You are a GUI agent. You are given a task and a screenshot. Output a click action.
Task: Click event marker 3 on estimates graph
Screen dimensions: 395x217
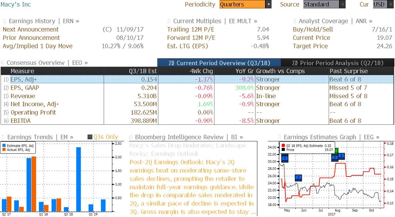pos(298,178)
